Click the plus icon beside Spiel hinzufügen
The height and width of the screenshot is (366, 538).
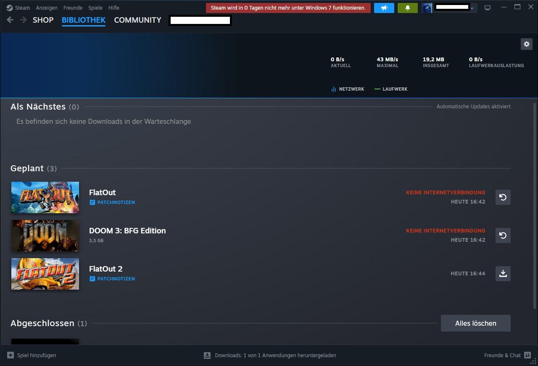[11, 355]
